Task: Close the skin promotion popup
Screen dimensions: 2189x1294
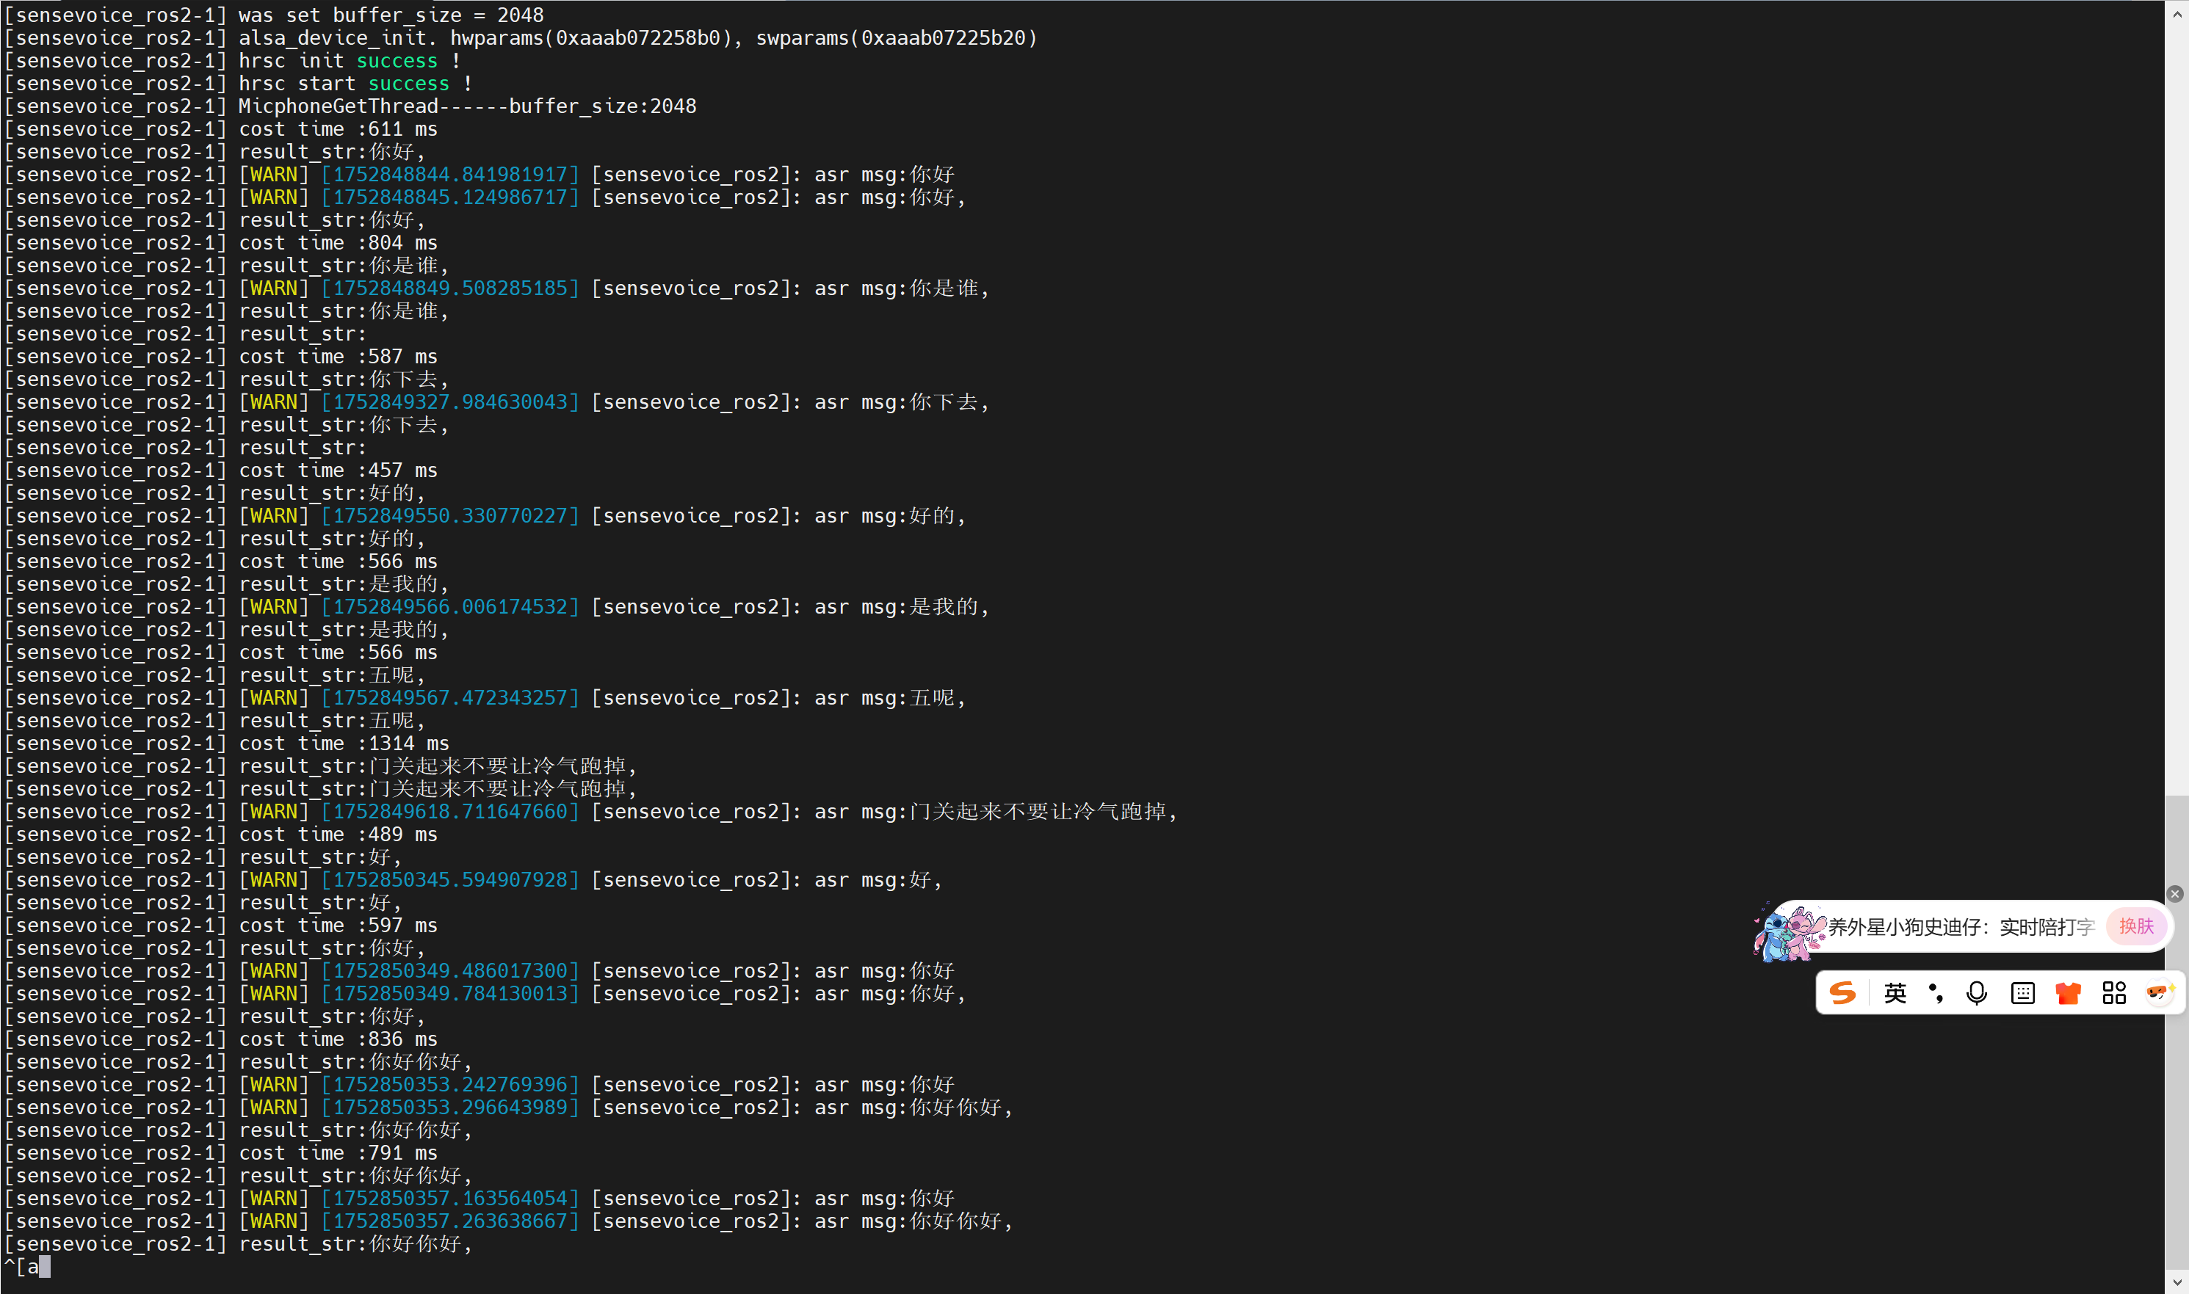Action: [2174, 894]
